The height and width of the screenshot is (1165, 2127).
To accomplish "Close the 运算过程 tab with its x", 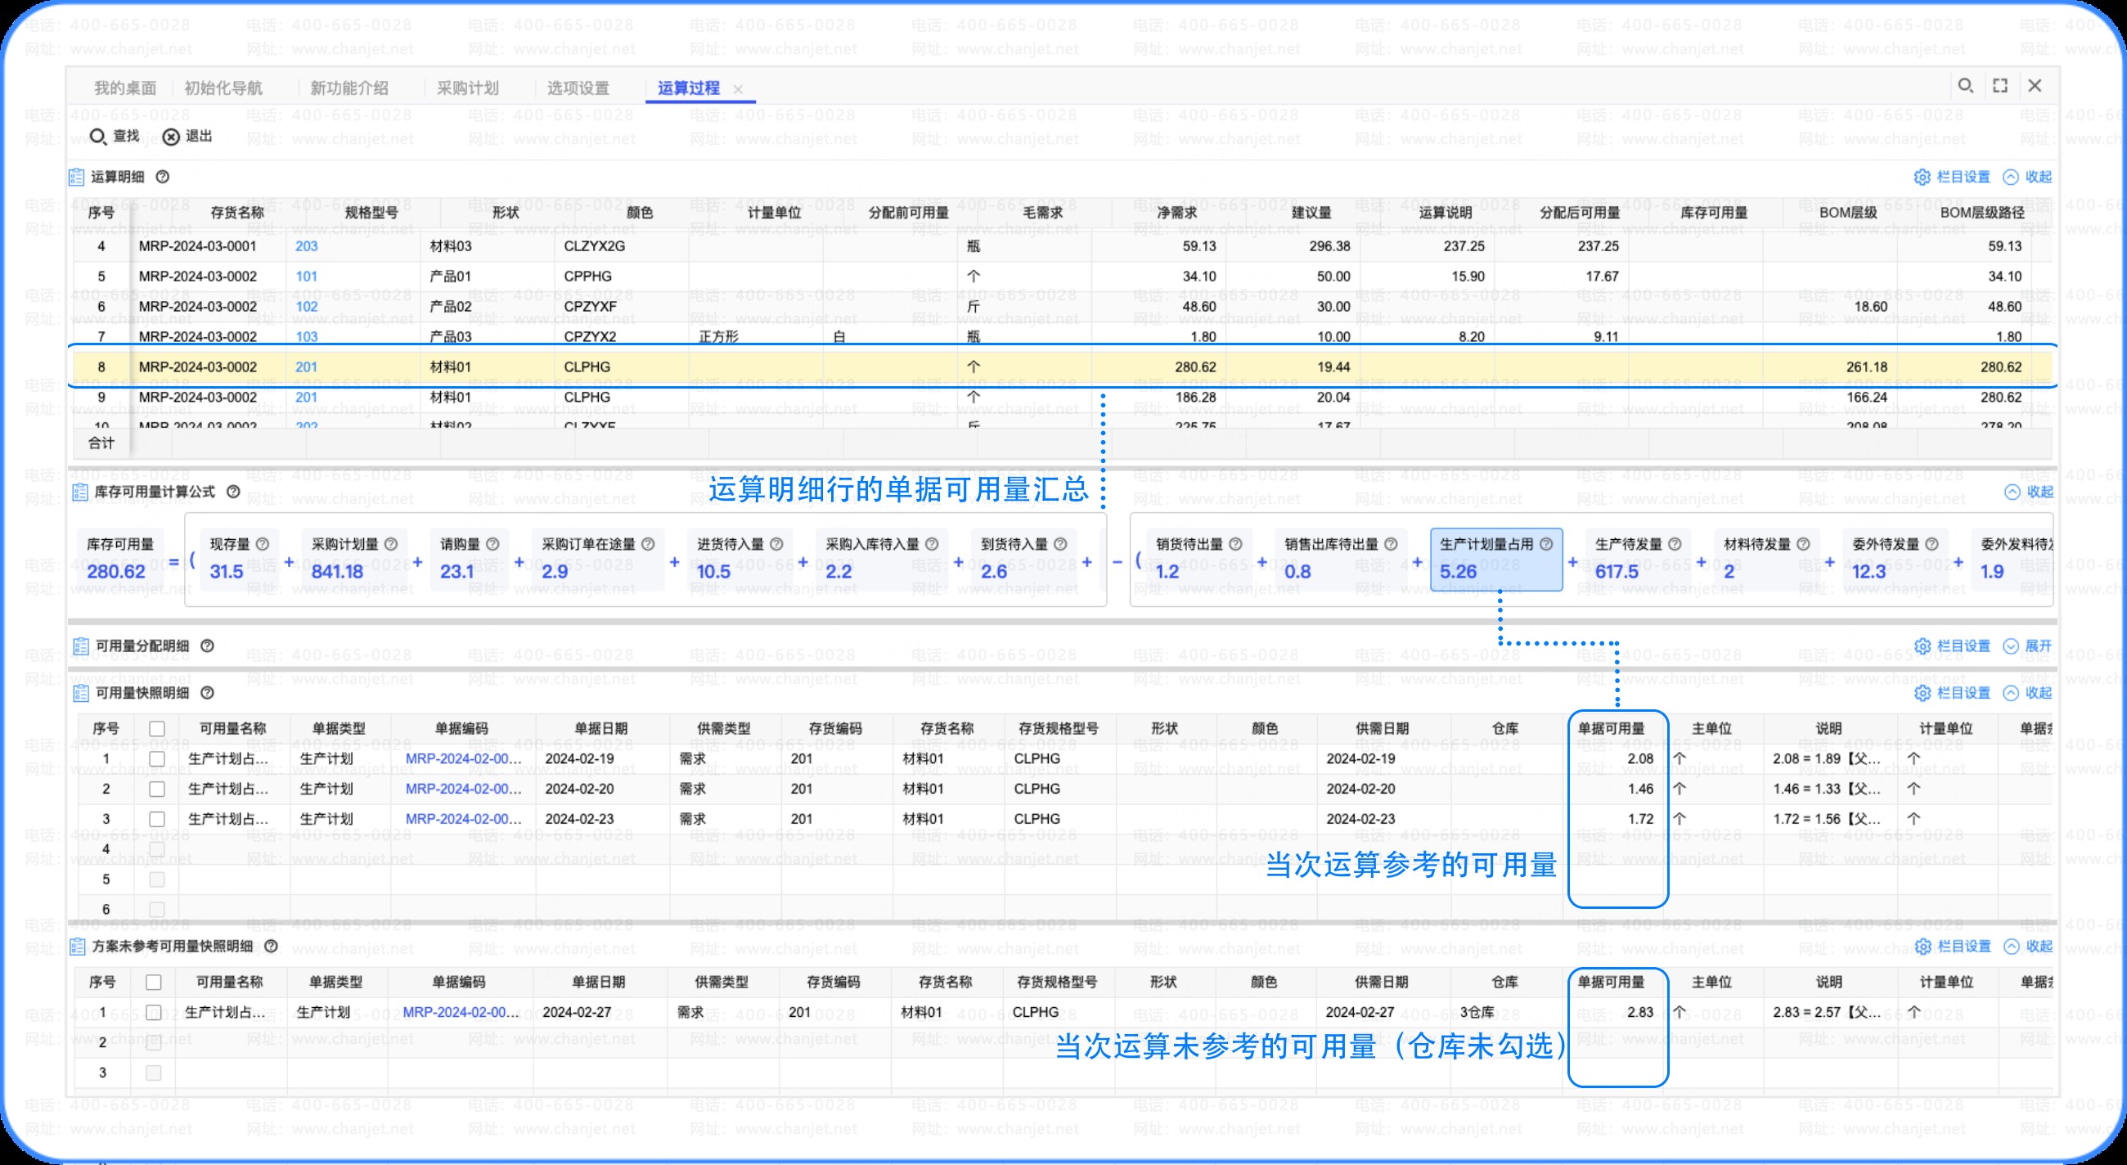I will coord(738,89).
